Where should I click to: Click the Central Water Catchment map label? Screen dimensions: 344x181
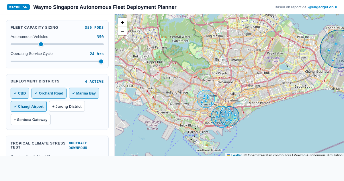coord(180,39)
